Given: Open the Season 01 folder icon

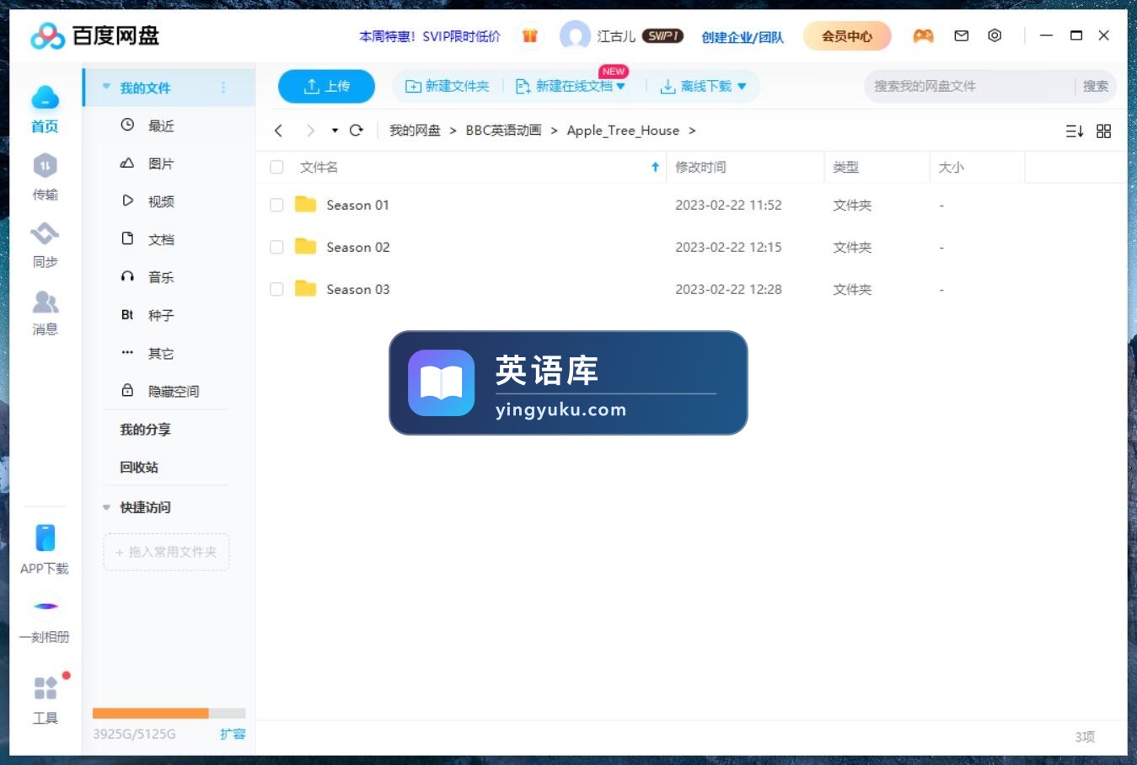Looking at the screenshot, I should (x=305, y=205).
